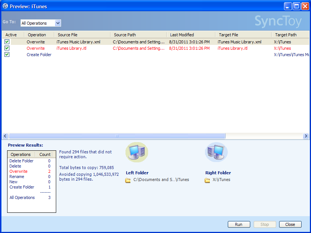Select red Overwrite in Preview Results list
This screenshot has height=233, width=311.
[x=18, y=171]
